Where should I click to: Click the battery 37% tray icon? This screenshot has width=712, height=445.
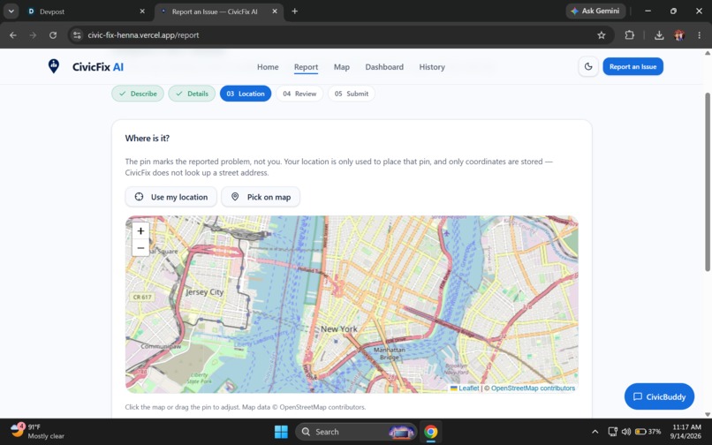(648, 432)
